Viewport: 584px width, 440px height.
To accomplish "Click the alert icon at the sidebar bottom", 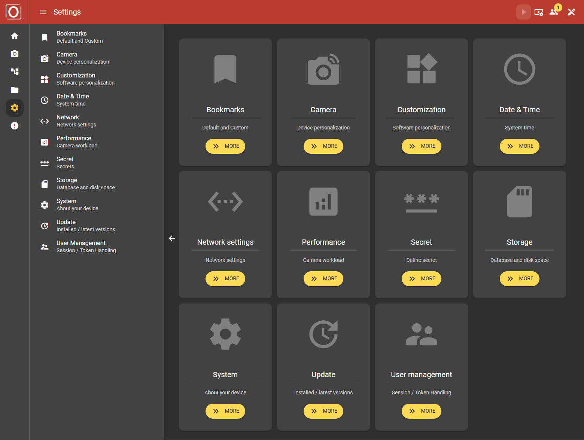I will [x=15, y=125].
